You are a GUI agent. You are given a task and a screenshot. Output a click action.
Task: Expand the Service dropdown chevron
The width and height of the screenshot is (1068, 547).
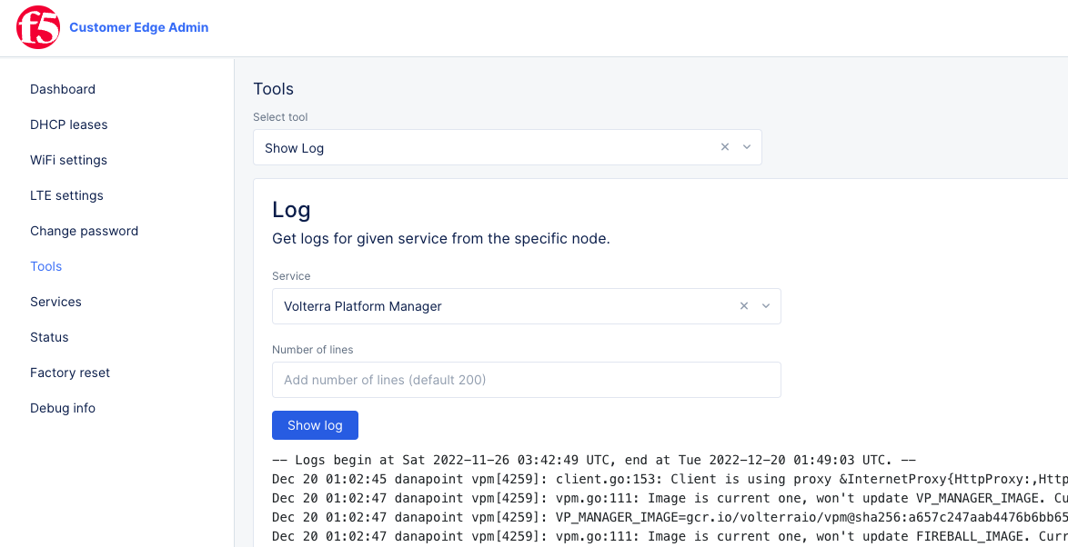pos(765,306)
